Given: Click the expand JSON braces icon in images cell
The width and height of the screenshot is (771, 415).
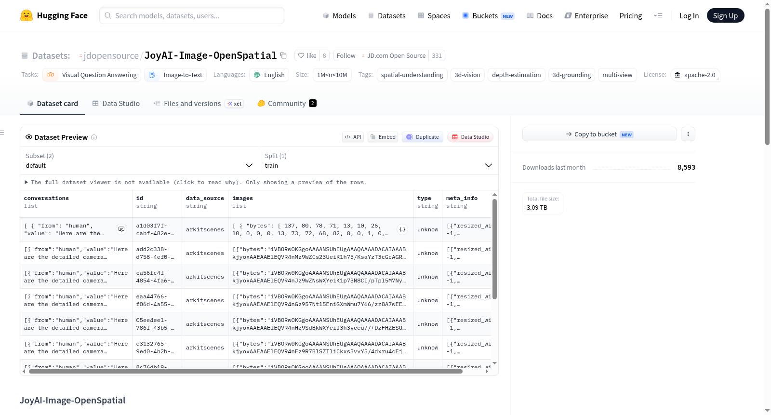Looking at the screenshot, I should [x=402, y=229].
